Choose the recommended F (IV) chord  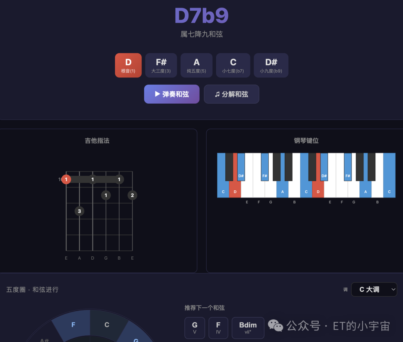(218, 328)
